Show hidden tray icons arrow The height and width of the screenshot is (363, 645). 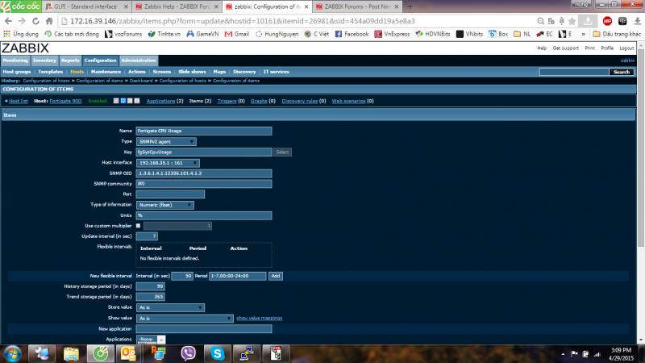[x=562, y=354]
